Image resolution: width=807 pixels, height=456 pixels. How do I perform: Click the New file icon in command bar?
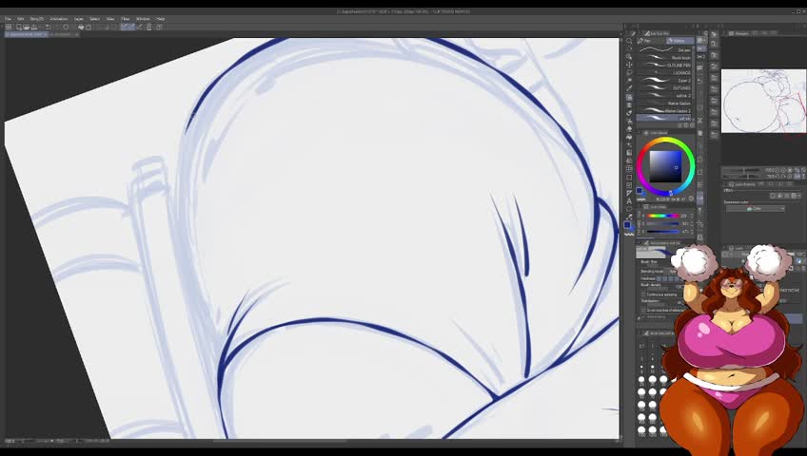pyautogui.click(x=18, y=28)
